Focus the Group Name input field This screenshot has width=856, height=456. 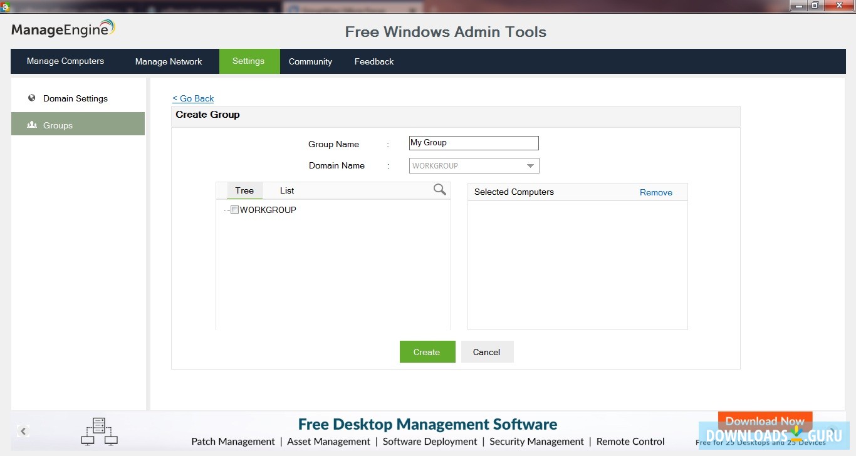(474, 143)
